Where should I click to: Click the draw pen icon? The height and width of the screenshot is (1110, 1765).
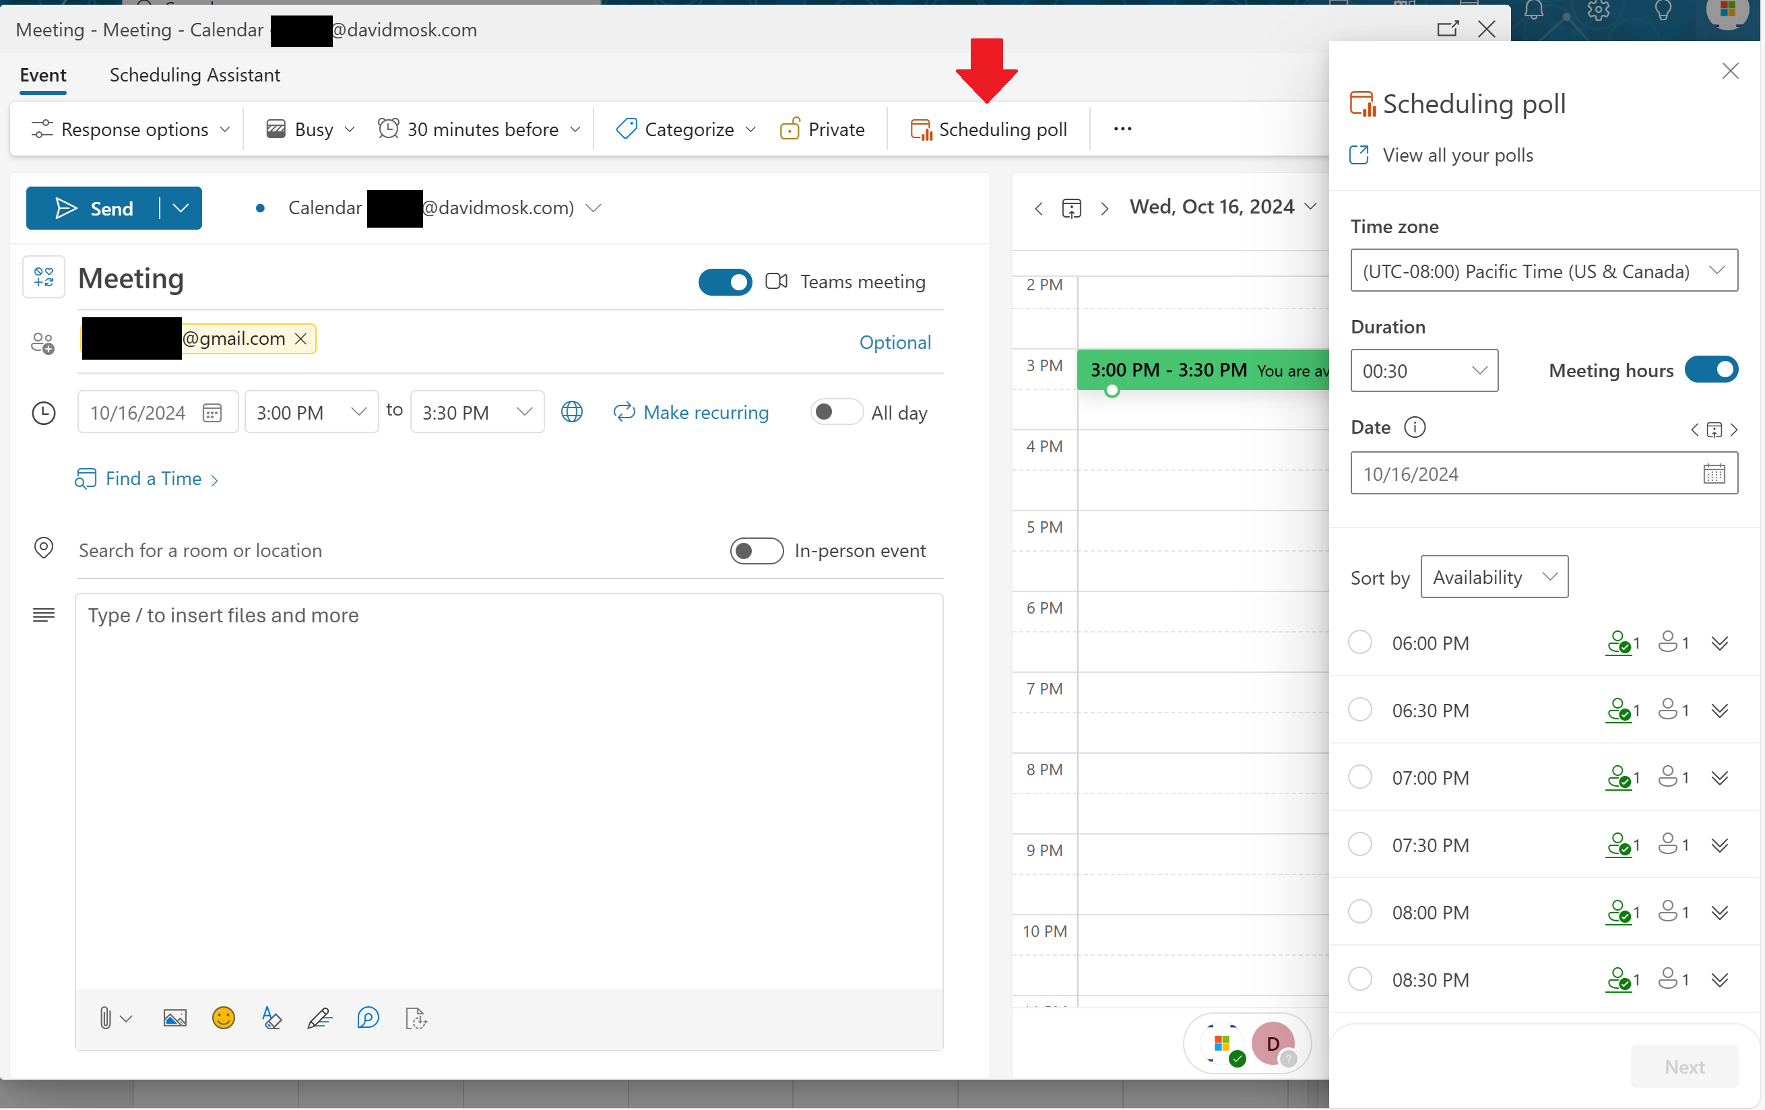tap(319, 1018)
